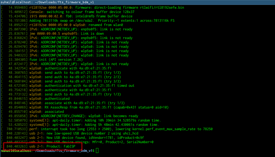Click the 840.403263 timestamp

[x=17, y=146]
